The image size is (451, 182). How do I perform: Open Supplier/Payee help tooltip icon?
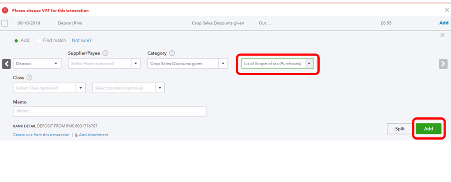[x=105, y=53]
